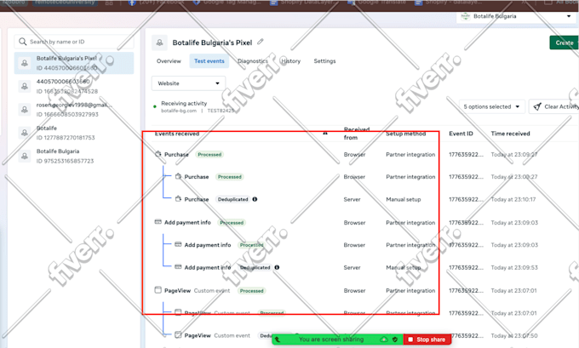Select the Test events tab

[x=209, y=61]
